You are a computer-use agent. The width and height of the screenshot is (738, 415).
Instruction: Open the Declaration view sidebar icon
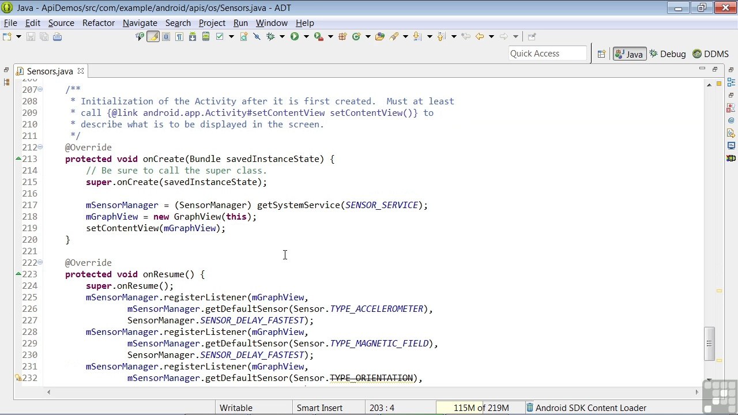coord(731,133)
